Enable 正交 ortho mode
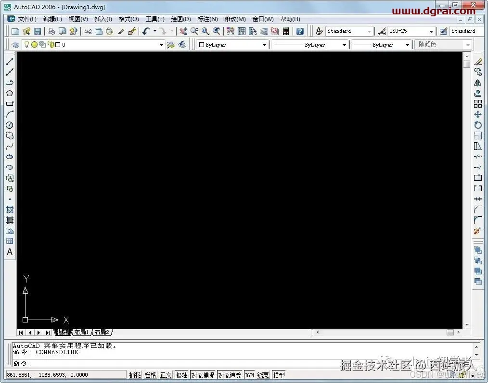 166,375
